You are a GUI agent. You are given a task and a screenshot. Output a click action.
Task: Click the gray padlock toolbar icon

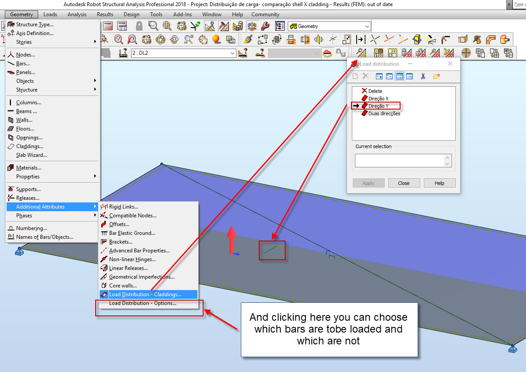click(139, 26)
